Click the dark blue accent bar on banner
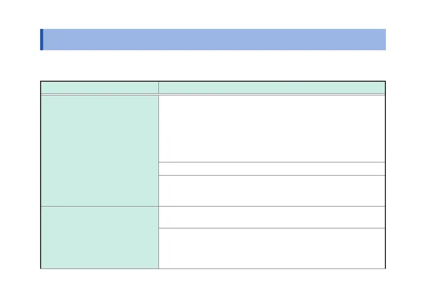This screenshot has height=302, width=426. [42, 40]
